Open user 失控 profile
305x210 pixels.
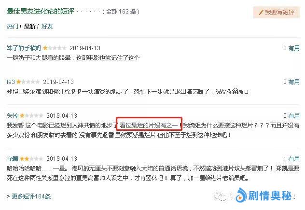pos(13,115)
